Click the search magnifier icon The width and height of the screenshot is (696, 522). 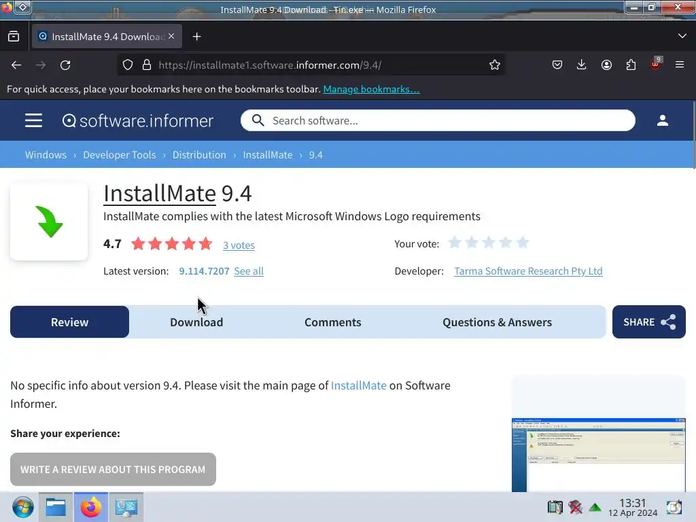(258, 120)
